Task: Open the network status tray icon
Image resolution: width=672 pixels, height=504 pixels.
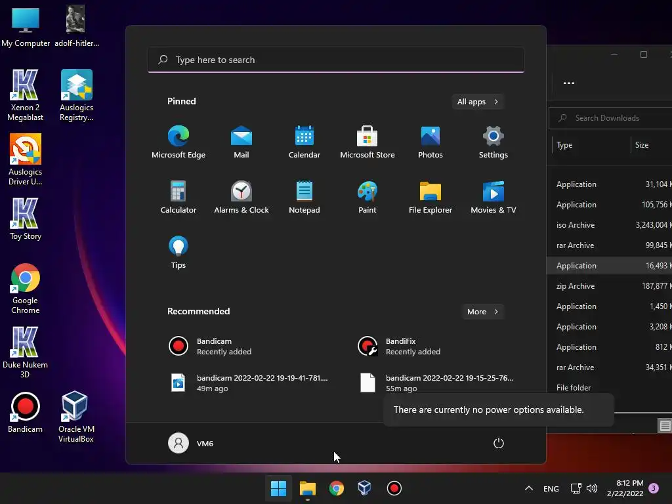Action: coord(576,488)
